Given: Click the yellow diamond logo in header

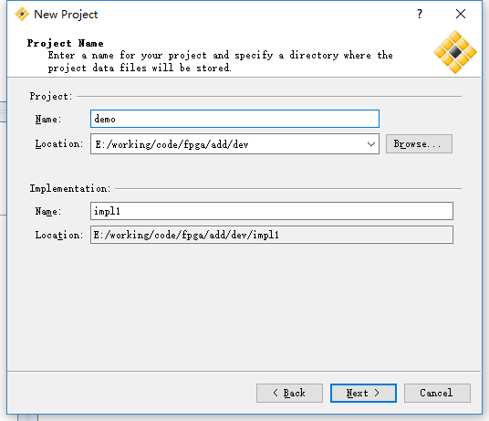Looking at the screenshot, I should point(455,52).
